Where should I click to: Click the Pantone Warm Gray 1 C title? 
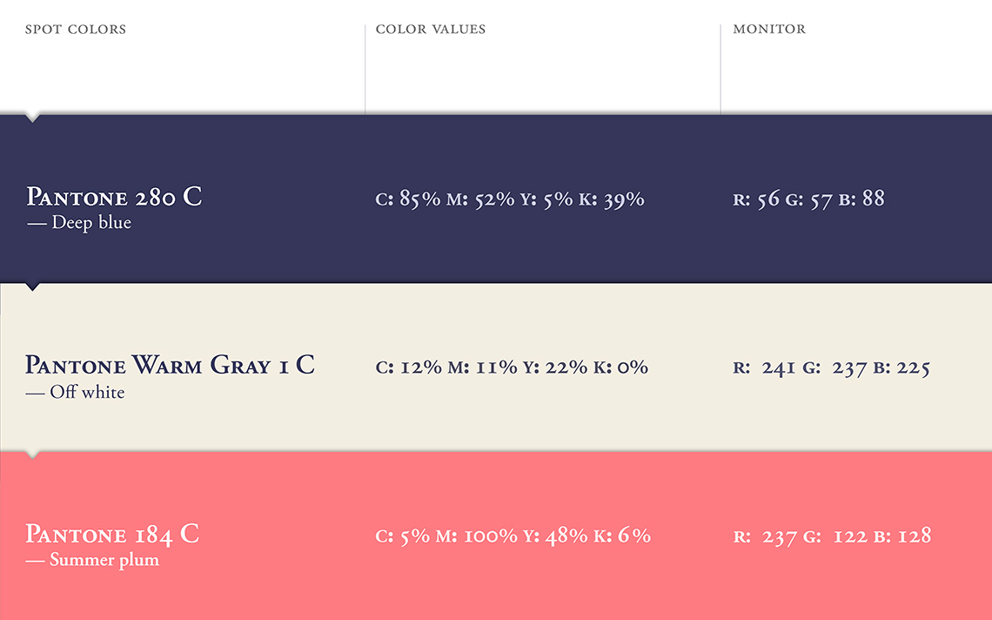click(x=170, y=365)
